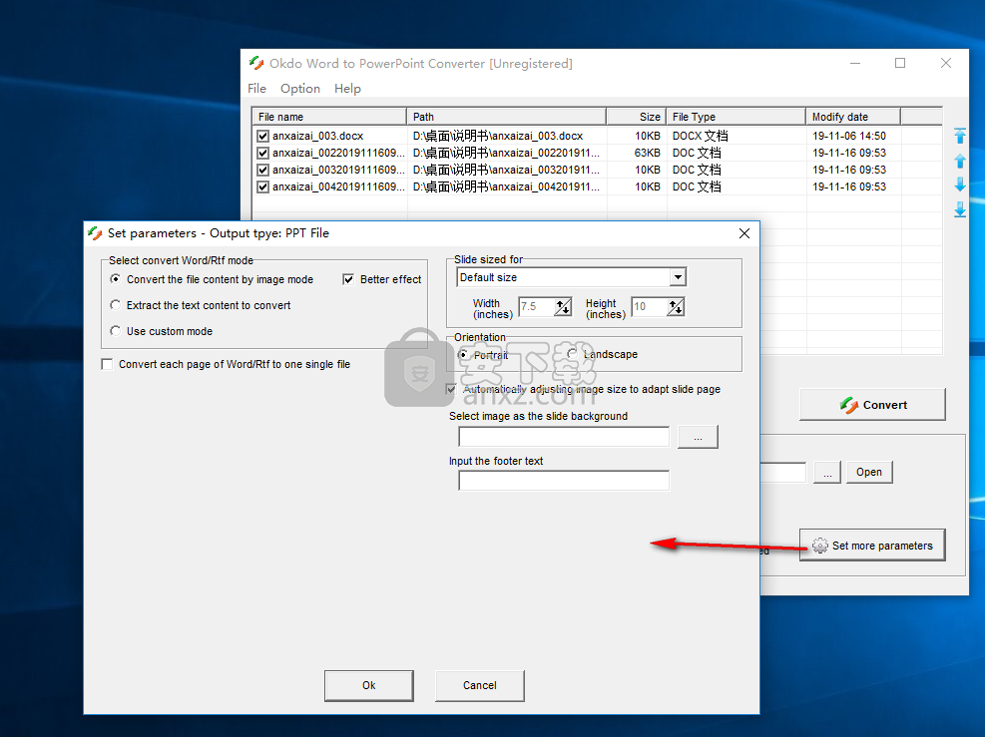Click the Width value field
The width and height of the screenshot is (985, 737).
[537, 307]
